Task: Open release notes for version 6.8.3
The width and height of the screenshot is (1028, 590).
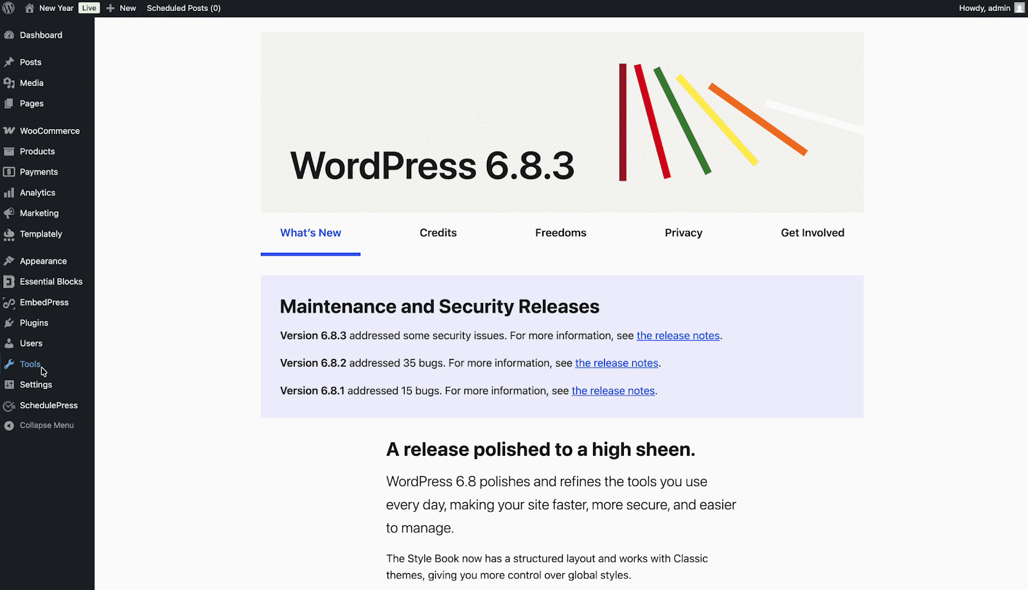Action: point(678,335)
